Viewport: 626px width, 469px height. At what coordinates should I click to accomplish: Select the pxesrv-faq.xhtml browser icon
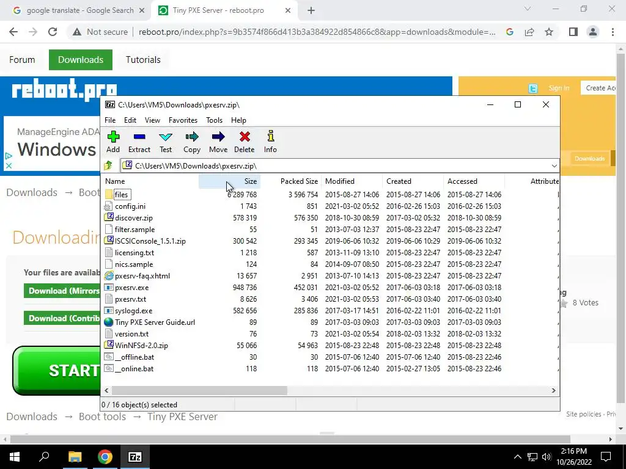(109, 275)
